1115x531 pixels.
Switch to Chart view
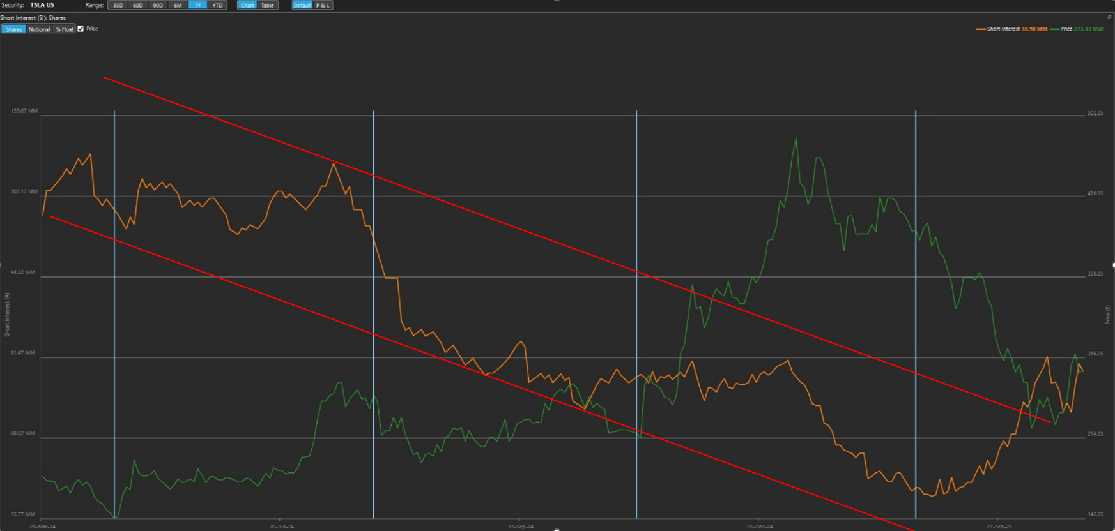[247, 5]
